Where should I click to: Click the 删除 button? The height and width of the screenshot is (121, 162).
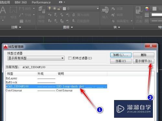(144, 55)
